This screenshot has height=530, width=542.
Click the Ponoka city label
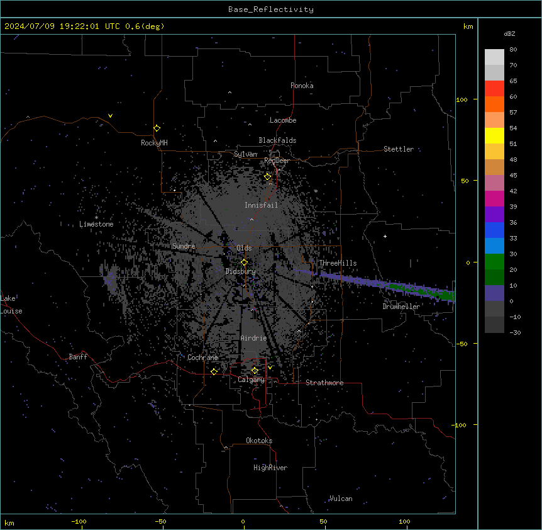302,86
